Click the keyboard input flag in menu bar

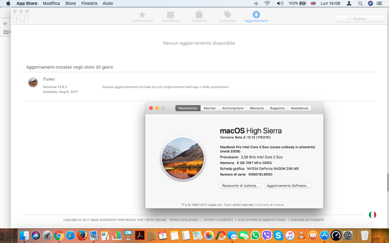pyautogui.click(x=314, y=3)
